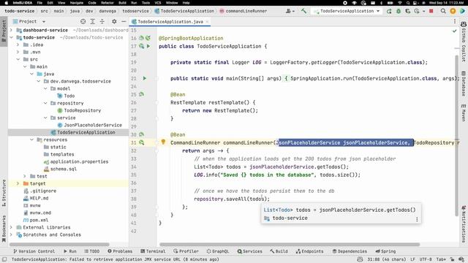Open Search Everywhere magnifier icon

click(x=443, y=11)
